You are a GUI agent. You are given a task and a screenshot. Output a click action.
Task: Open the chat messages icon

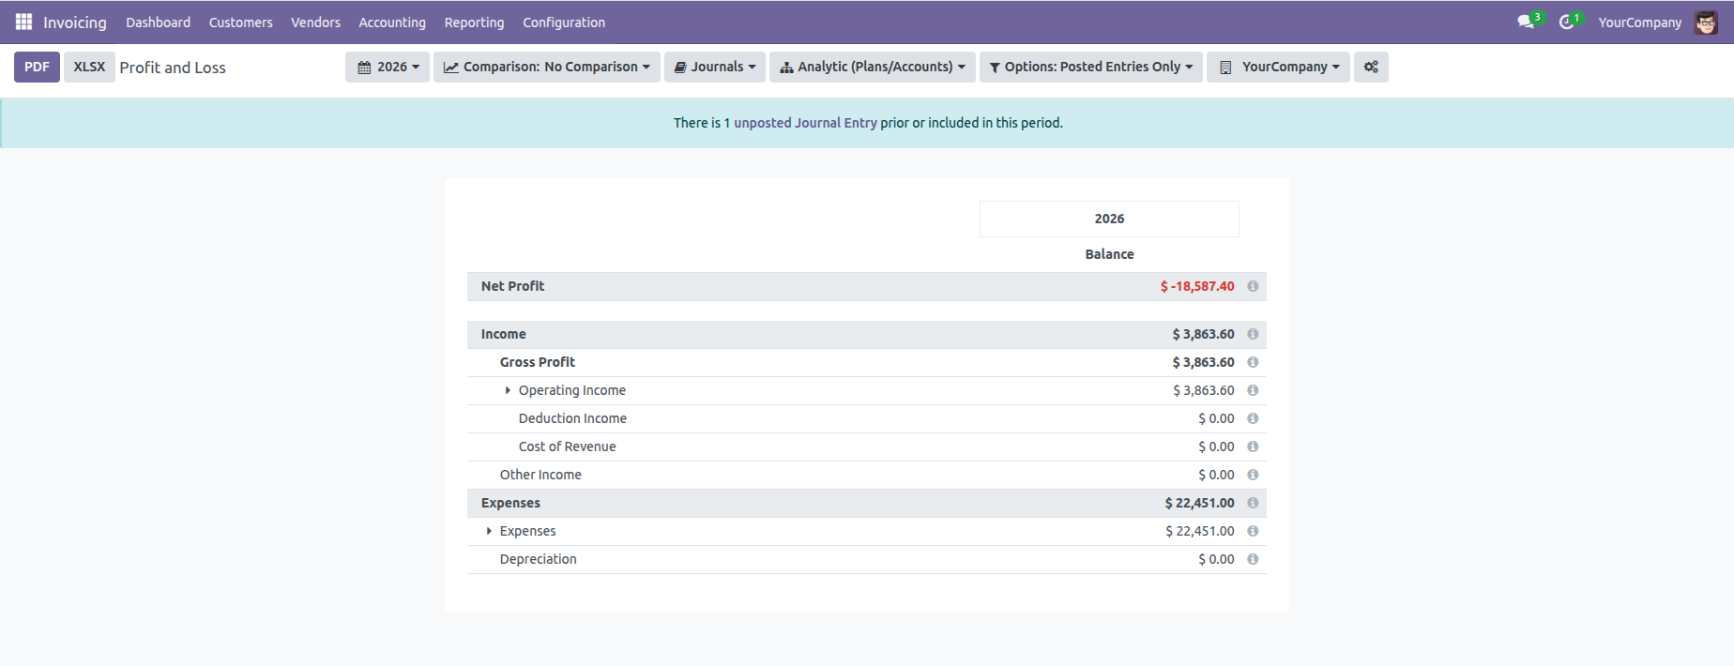(1526, 22)
